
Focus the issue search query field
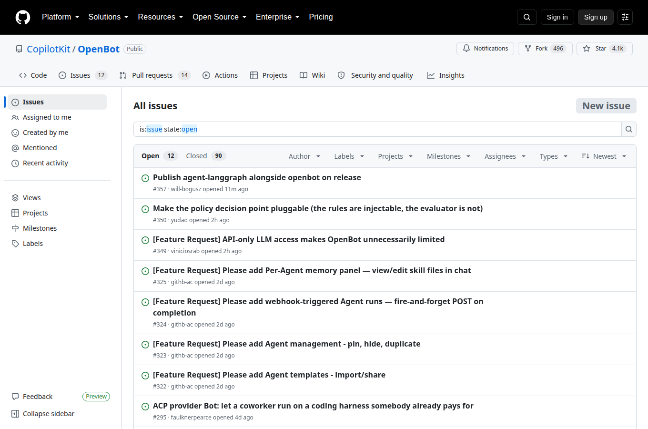[377, 129]
